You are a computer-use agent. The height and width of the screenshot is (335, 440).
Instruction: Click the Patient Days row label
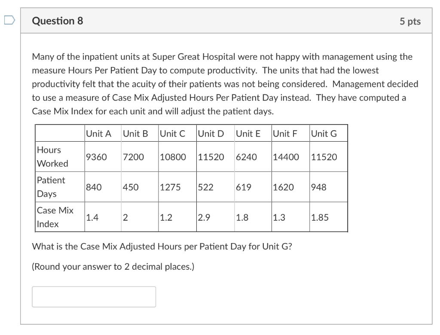click(x=51, y=187)
